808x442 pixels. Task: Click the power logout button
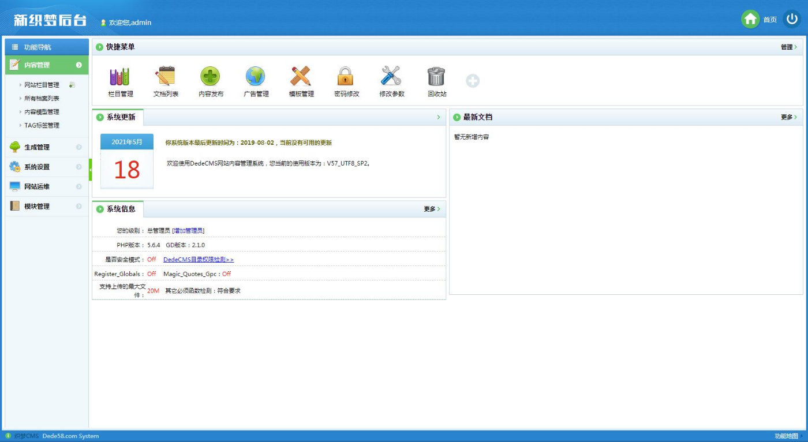792,19
